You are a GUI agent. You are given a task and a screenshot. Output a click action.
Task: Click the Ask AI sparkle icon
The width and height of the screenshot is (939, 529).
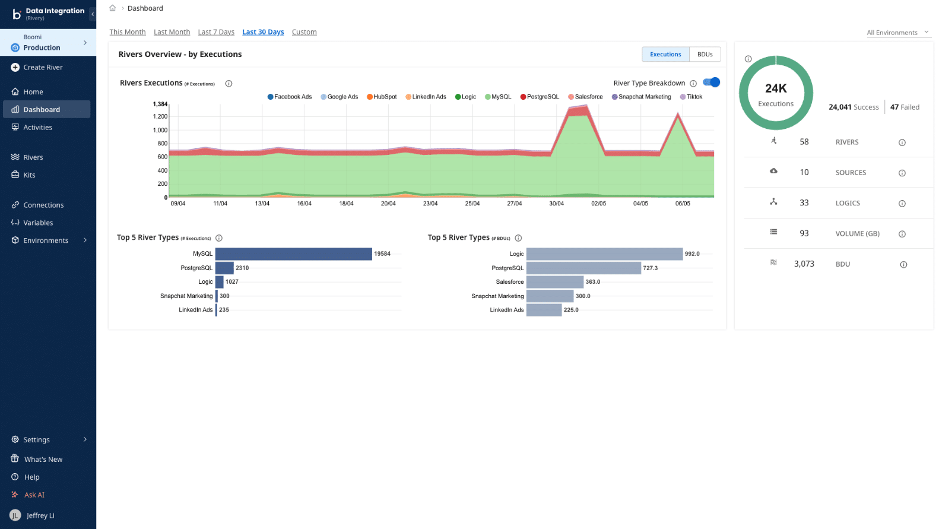(15, 495)
